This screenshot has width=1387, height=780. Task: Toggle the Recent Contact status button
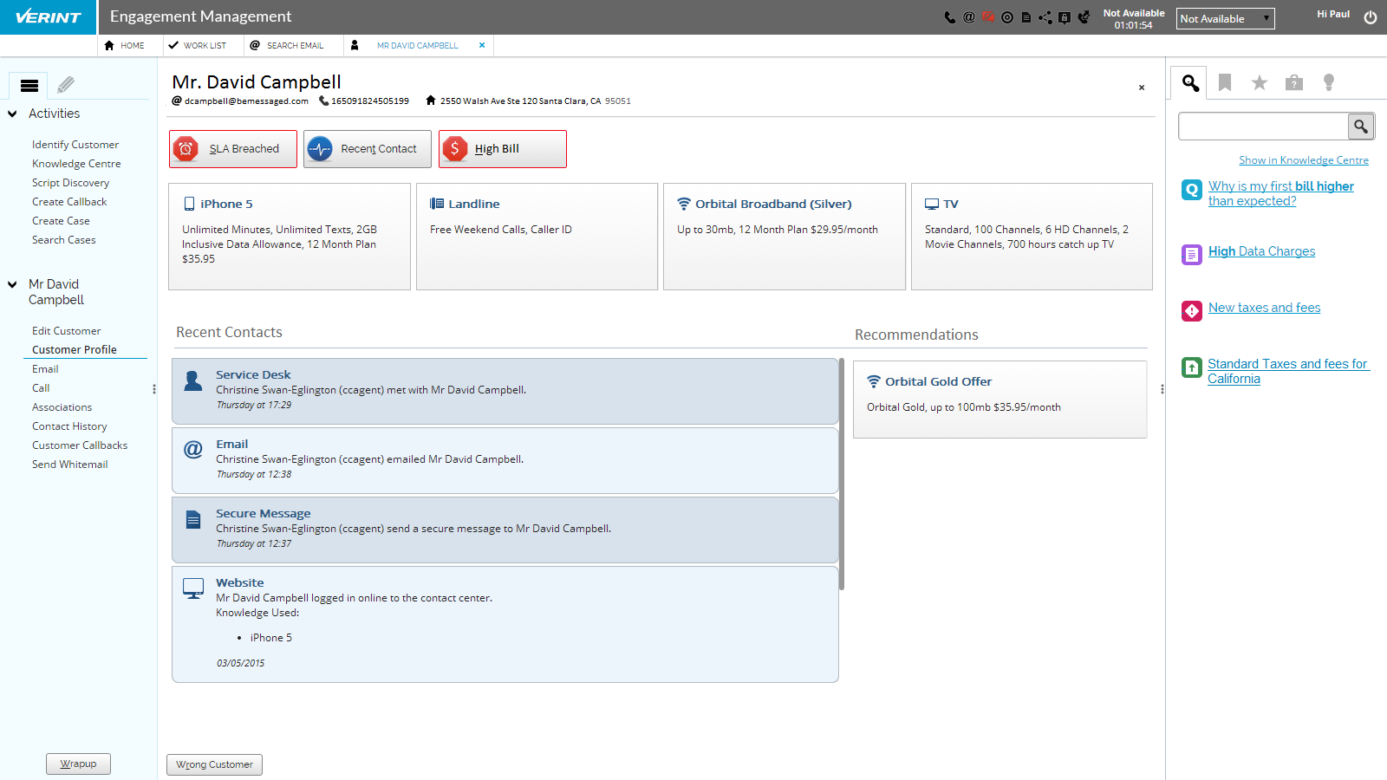(x=367, y=148)
